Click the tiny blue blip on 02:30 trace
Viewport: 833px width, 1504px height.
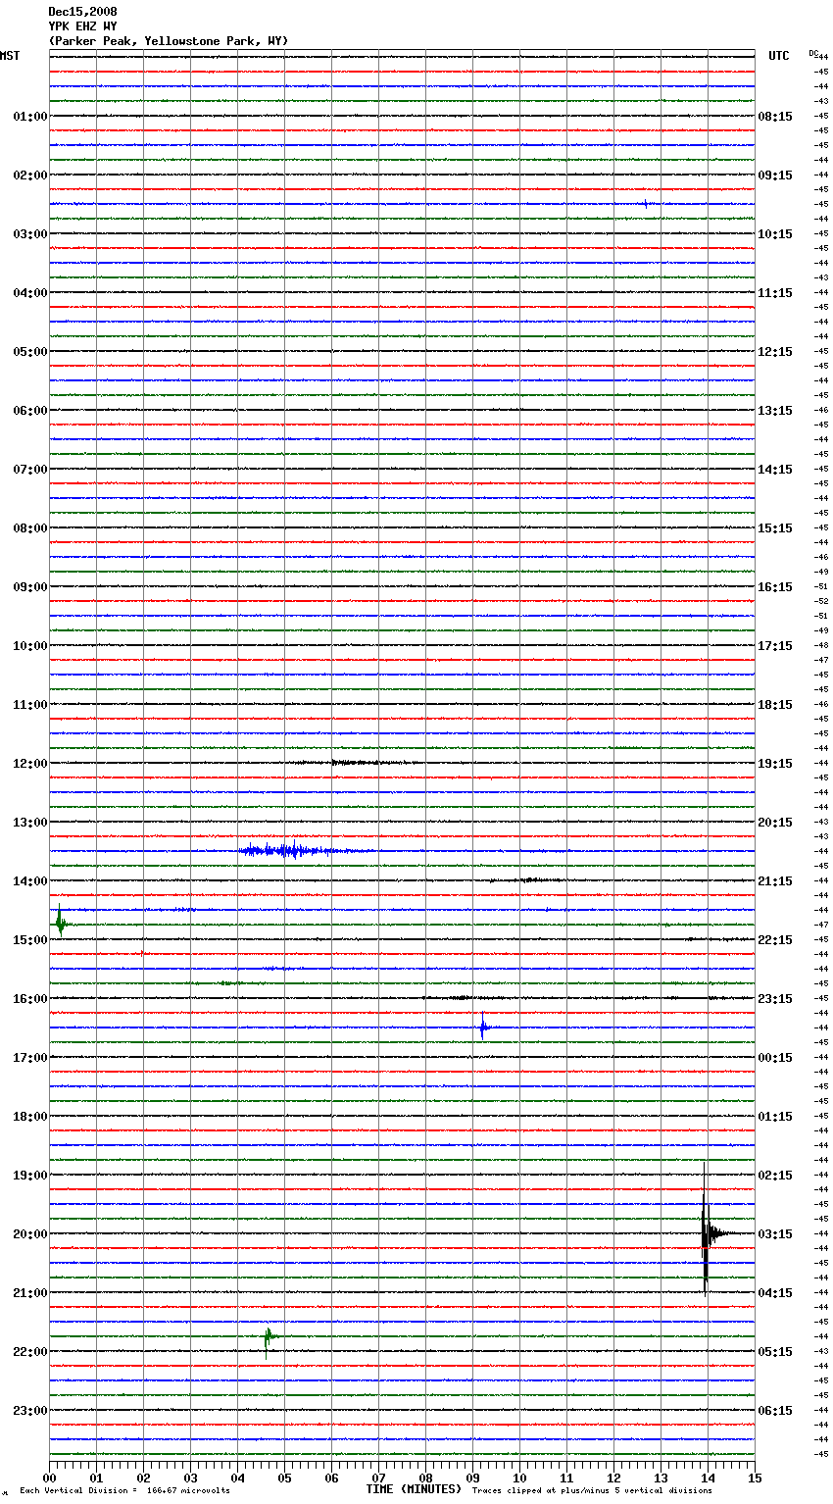coord(645,204)
